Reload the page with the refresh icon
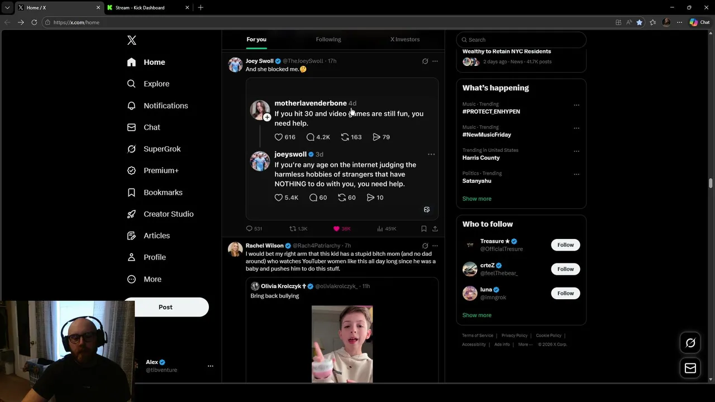This screenshot has height=402, width=715. (34, 22)
